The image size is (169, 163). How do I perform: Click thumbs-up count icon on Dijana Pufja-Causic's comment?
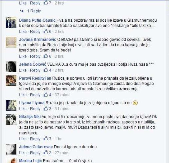pos(46,31)
